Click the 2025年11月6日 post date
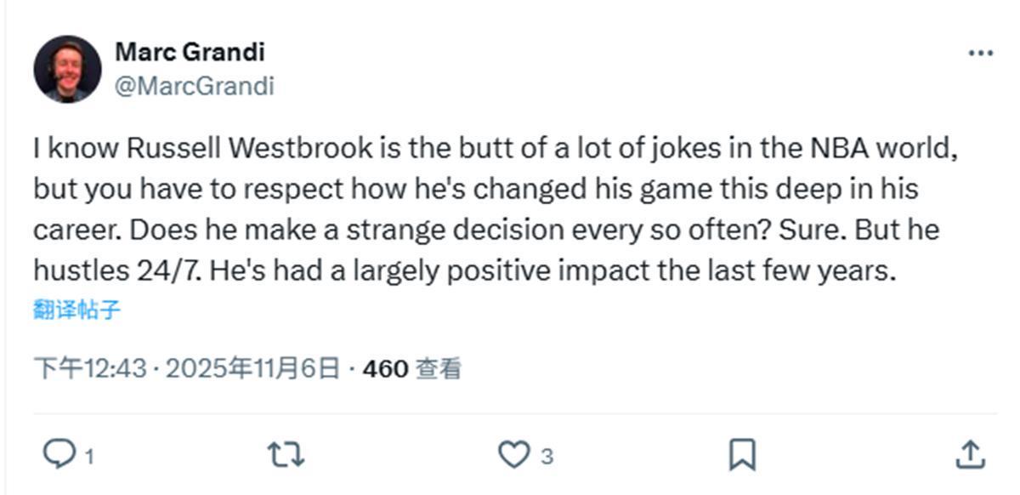 click(x=252, y=369)
